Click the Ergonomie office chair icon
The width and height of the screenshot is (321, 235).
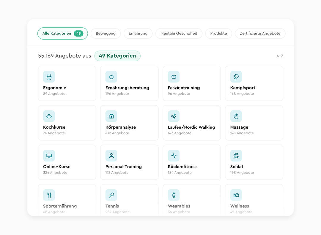[x=49, y=77]
